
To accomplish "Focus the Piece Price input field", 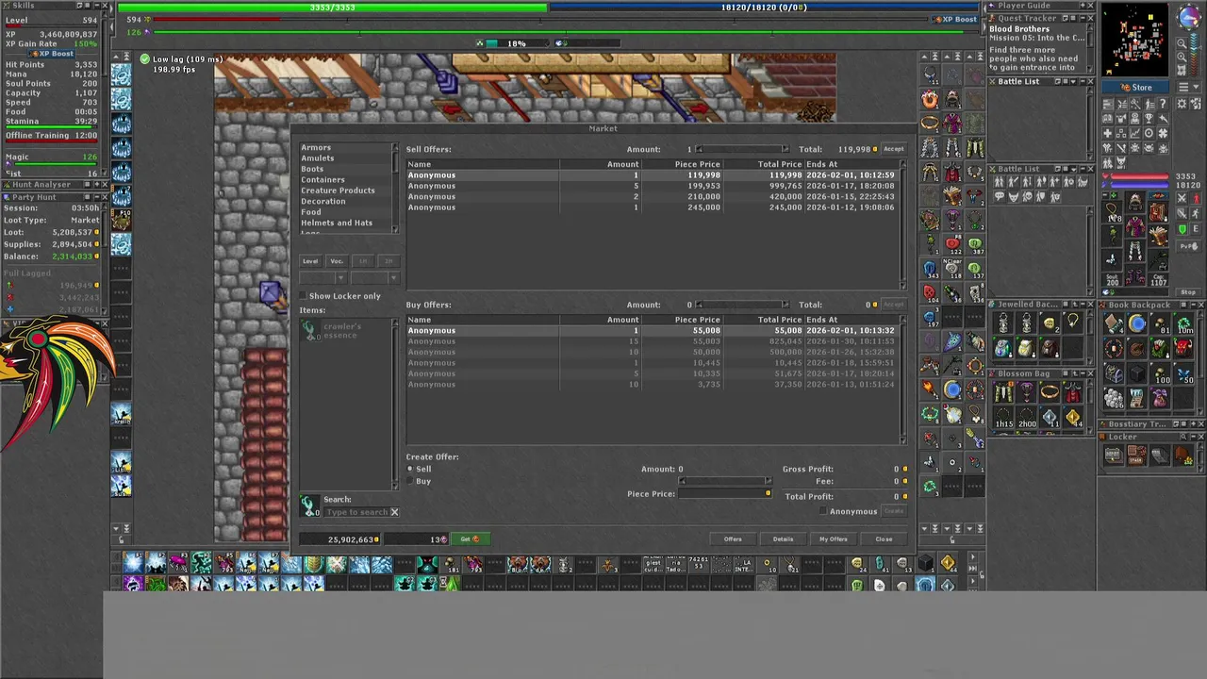I will pyautogui.click(x=725, y=494).
